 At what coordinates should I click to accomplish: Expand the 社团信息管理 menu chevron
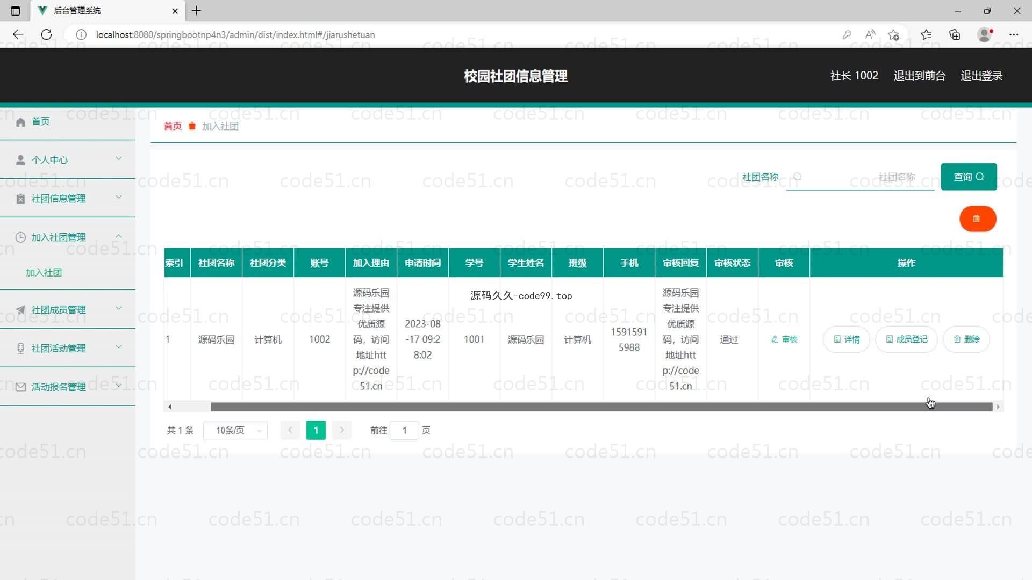(x=119, y=197)
